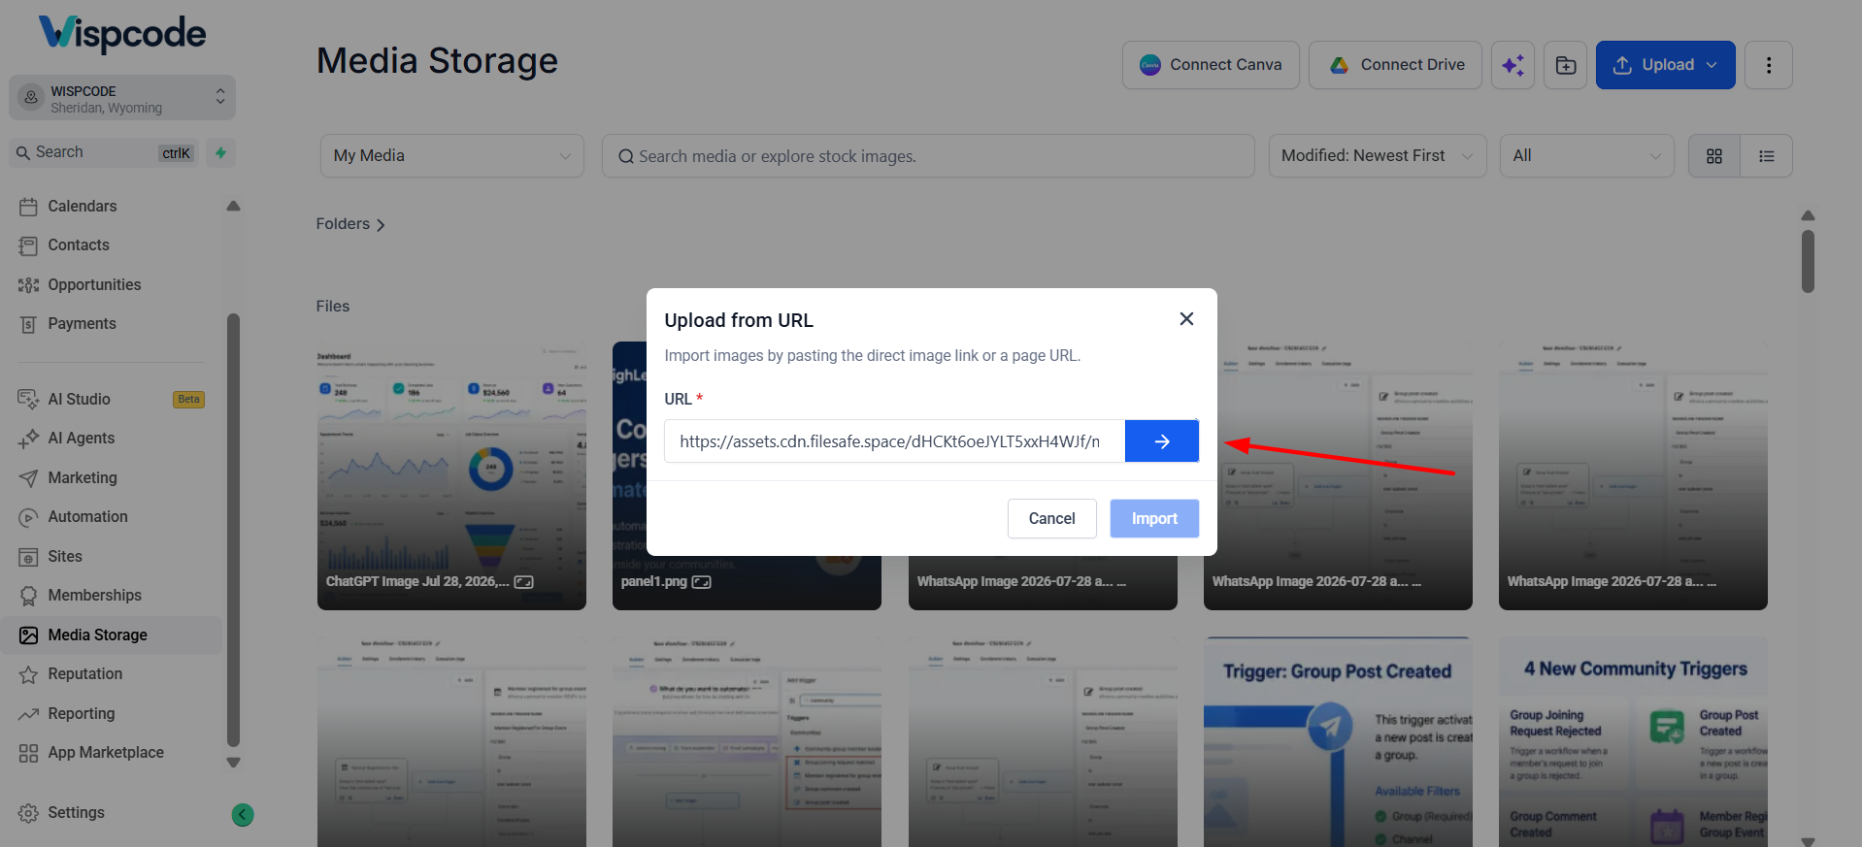The height and width of the screenshot is (847, 1862).
Task: Open the three-dot more options menu
Action: (x=1768, y=65)
